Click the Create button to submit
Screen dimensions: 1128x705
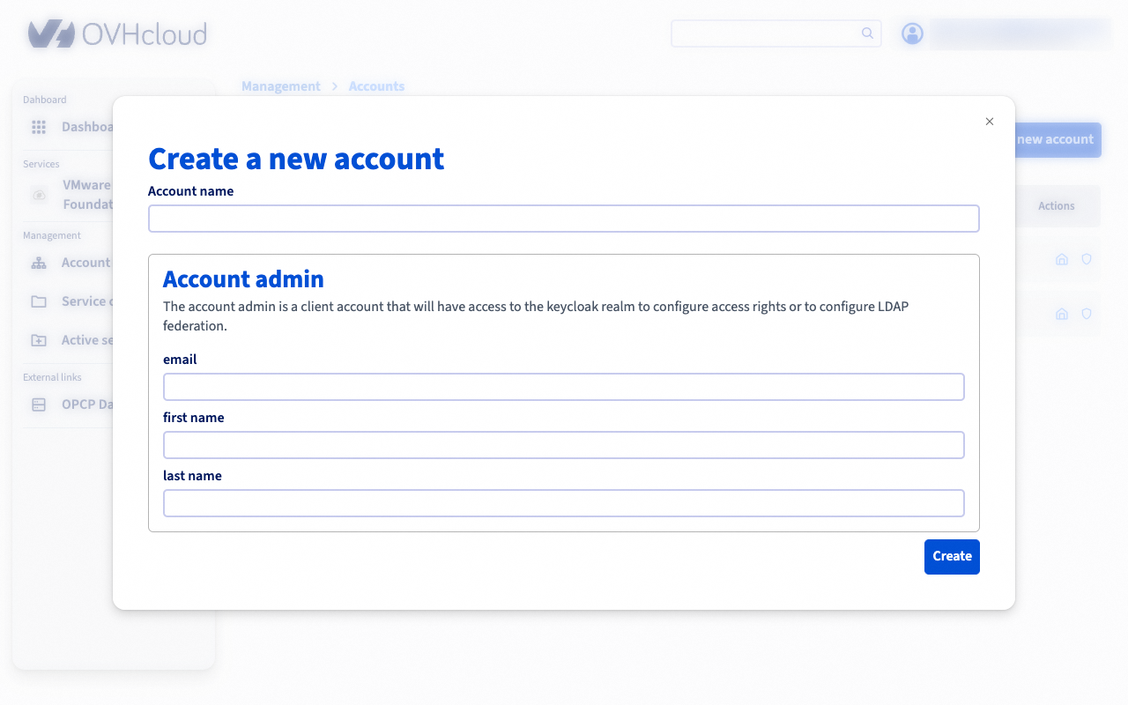point(952,556)
